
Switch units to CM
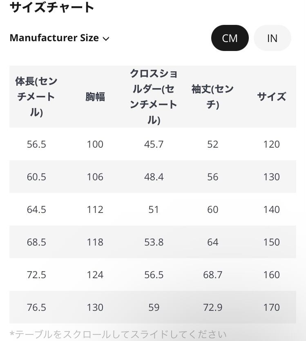pos(230,38)
